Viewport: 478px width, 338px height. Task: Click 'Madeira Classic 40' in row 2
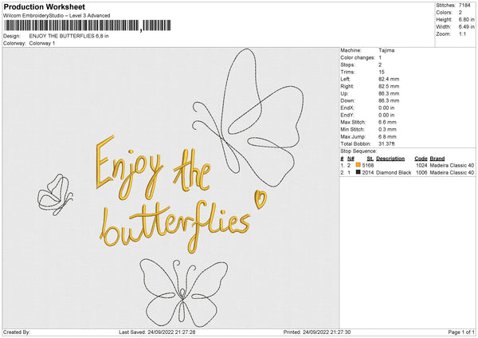point(452,173)
